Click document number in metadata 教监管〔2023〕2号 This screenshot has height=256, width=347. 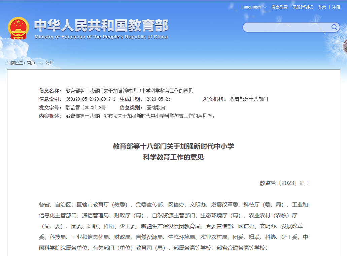pos(86,107)
